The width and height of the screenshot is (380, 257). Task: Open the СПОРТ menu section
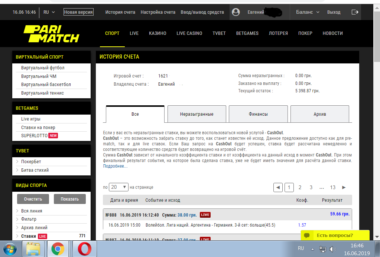(112, 33)
